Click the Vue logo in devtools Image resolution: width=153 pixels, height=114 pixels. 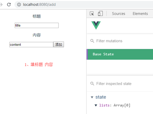coord(96,25)
